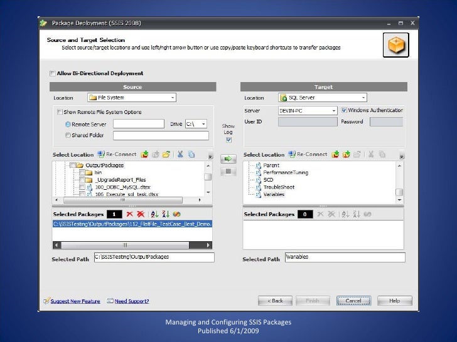The height and width of the screenshot is (342, 457).
Task: Click Re-Connect in the Target toolbar
Action: [x=308, y=155]
